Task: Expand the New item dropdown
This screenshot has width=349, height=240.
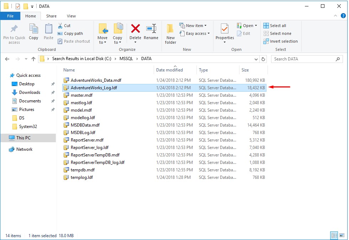Action: tap(196, 26)
